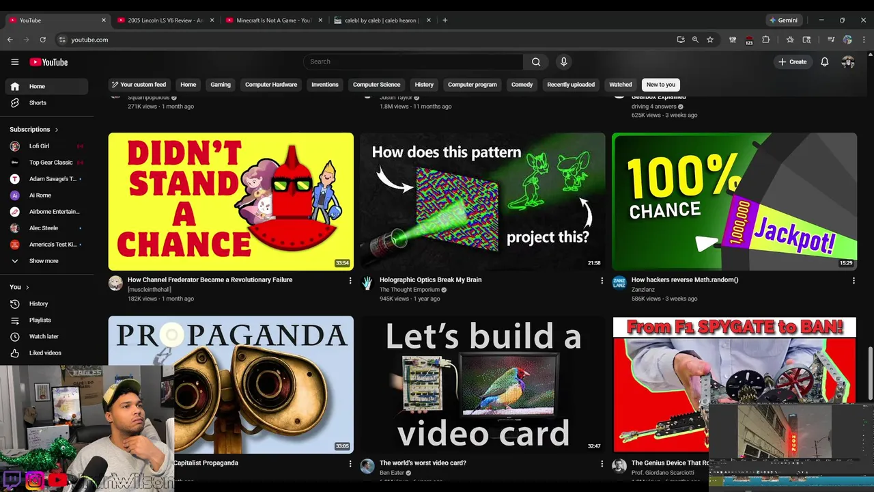Bookmark this page with the star icon
Viewport: 874px width, 492px height.
pyautogui.click(x=710, y=40)
